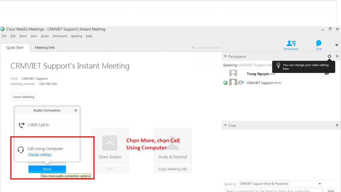The height and width of the screenshot is (192, 341).
Task: Click Trung Nguyen's guest avatar
Action: (x=233, y=74)
